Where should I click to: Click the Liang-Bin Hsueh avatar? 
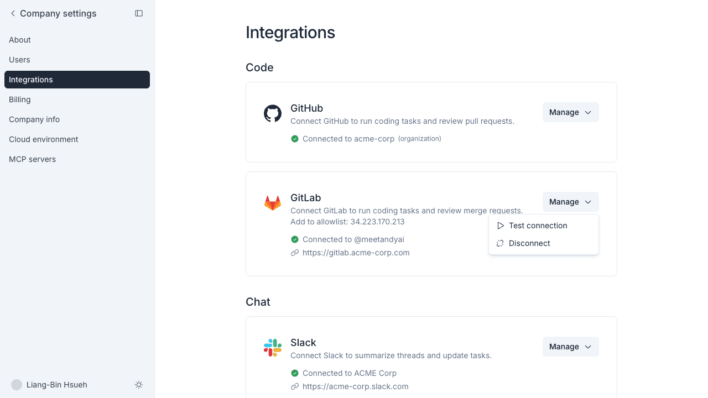pos(17,385)
